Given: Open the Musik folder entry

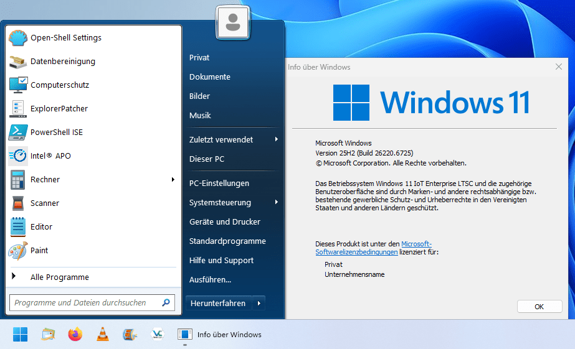Looking at the screenshot, I should pyautogui.click(x=200, y=115).
